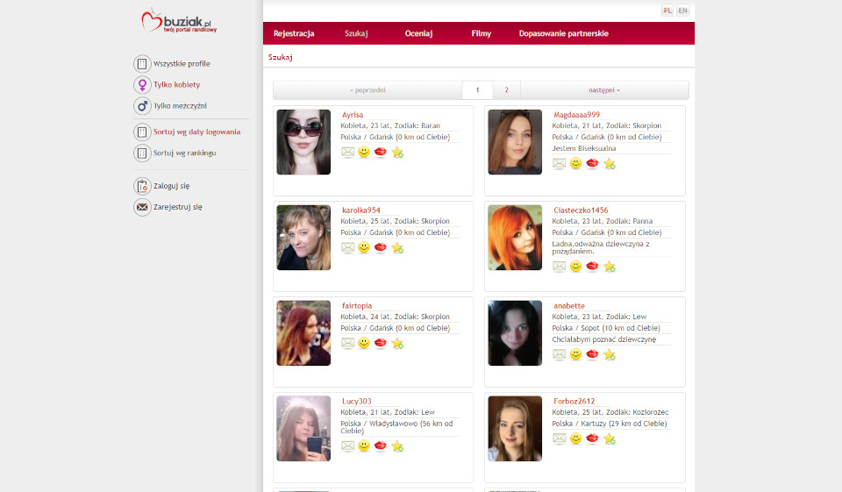This screenshot has height=492, width=842.
Task: Open the Filmy section in the navigation bar
Action: click(x=481, y=33)
